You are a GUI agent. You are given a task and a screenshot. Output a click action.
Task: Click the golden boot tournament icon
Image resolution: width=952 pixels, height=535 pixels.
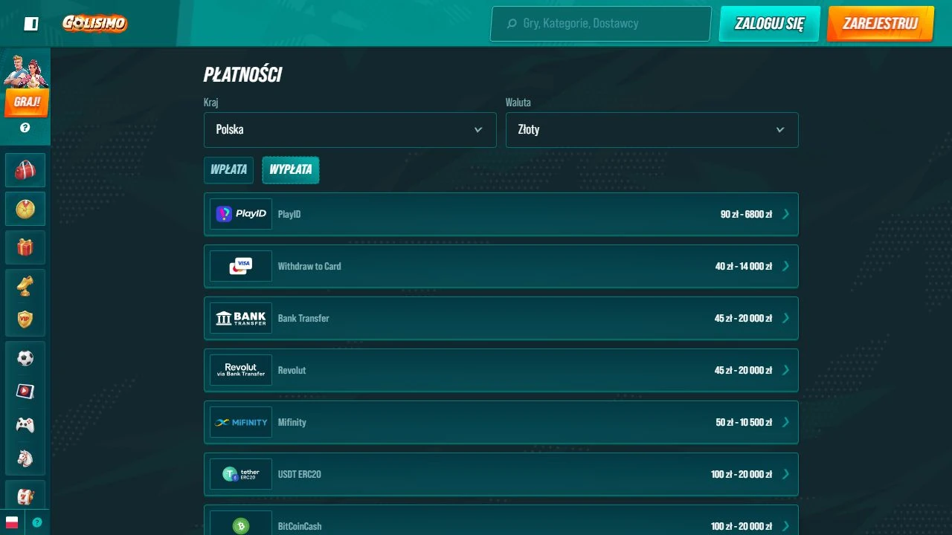[x=25, y=286]
